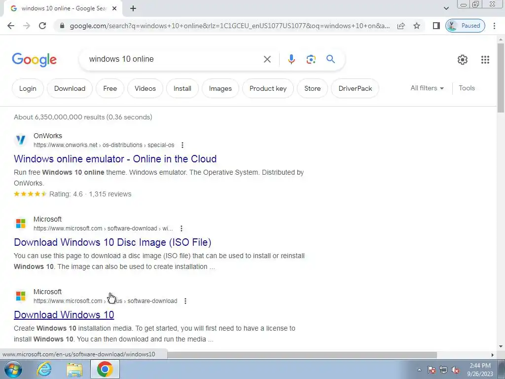This screenshot has width=505, height=379.
Task: Show hidden system tray icons
Action: [419, 370]
